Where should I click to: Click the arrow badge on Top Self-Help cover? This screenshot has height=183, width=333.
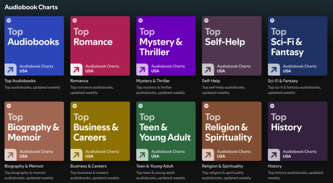click(x=208, y=69)
